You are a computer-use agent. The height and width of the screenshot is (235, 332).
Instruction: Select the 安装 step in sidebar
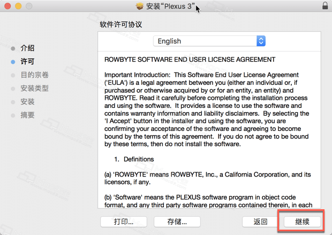pos(27,101)
